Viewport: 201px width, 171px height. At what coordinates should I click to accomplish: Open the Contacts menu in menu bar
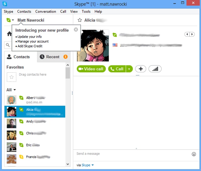[x=24, y=12]
